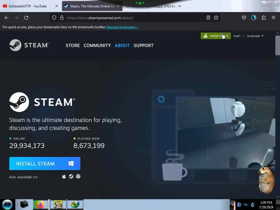Expand the language dropdown
Viewport: 280px width, 210px height.
click(255, 36)
